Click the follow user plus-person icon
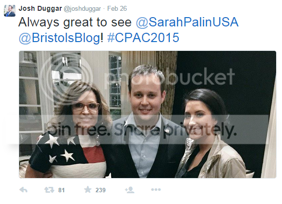Viewport: 282px width, 204px height. pyautogui.click(x=129, y=190)
